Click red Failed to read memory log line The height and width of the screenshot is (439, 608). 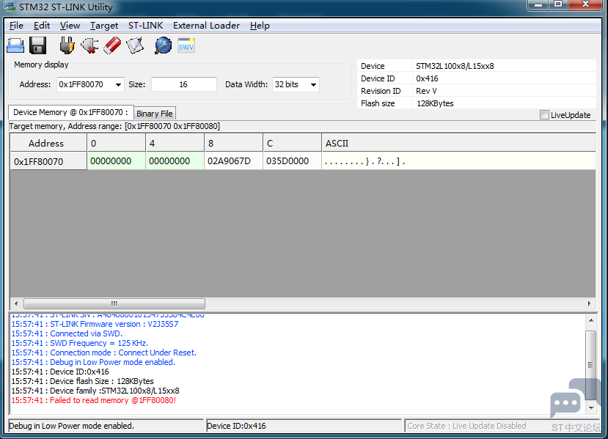coord(93,400)
